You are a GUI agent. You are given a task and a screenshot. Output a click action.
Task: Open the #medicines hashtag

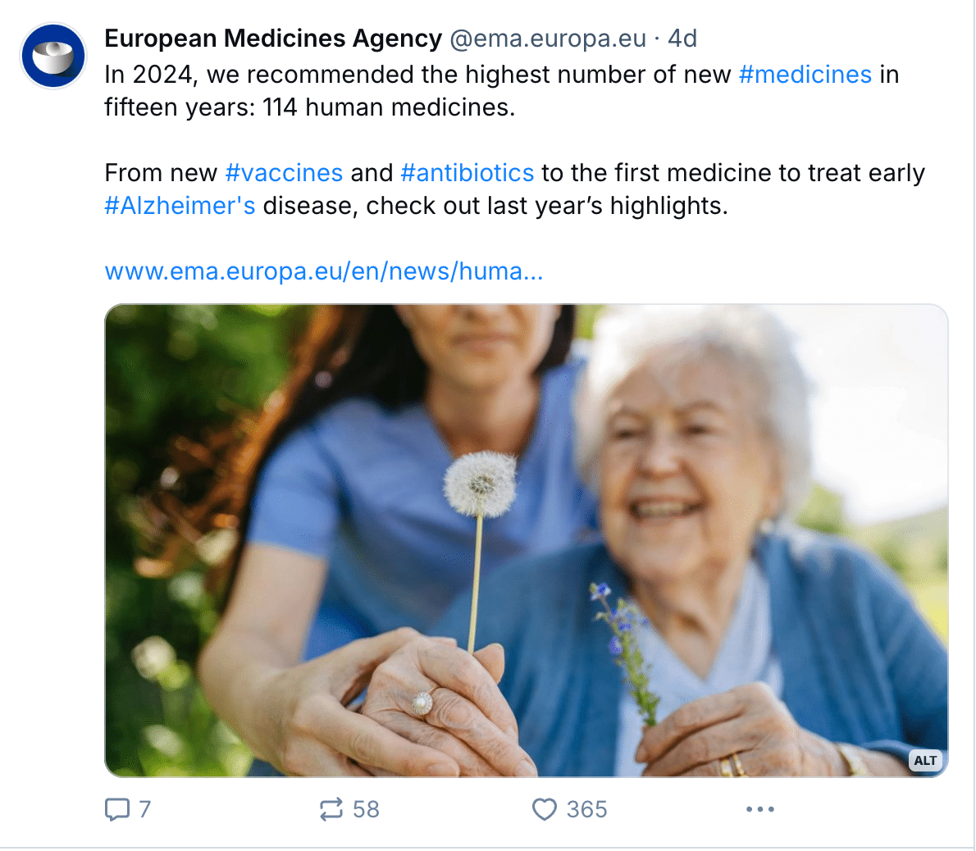pos(805,75)
